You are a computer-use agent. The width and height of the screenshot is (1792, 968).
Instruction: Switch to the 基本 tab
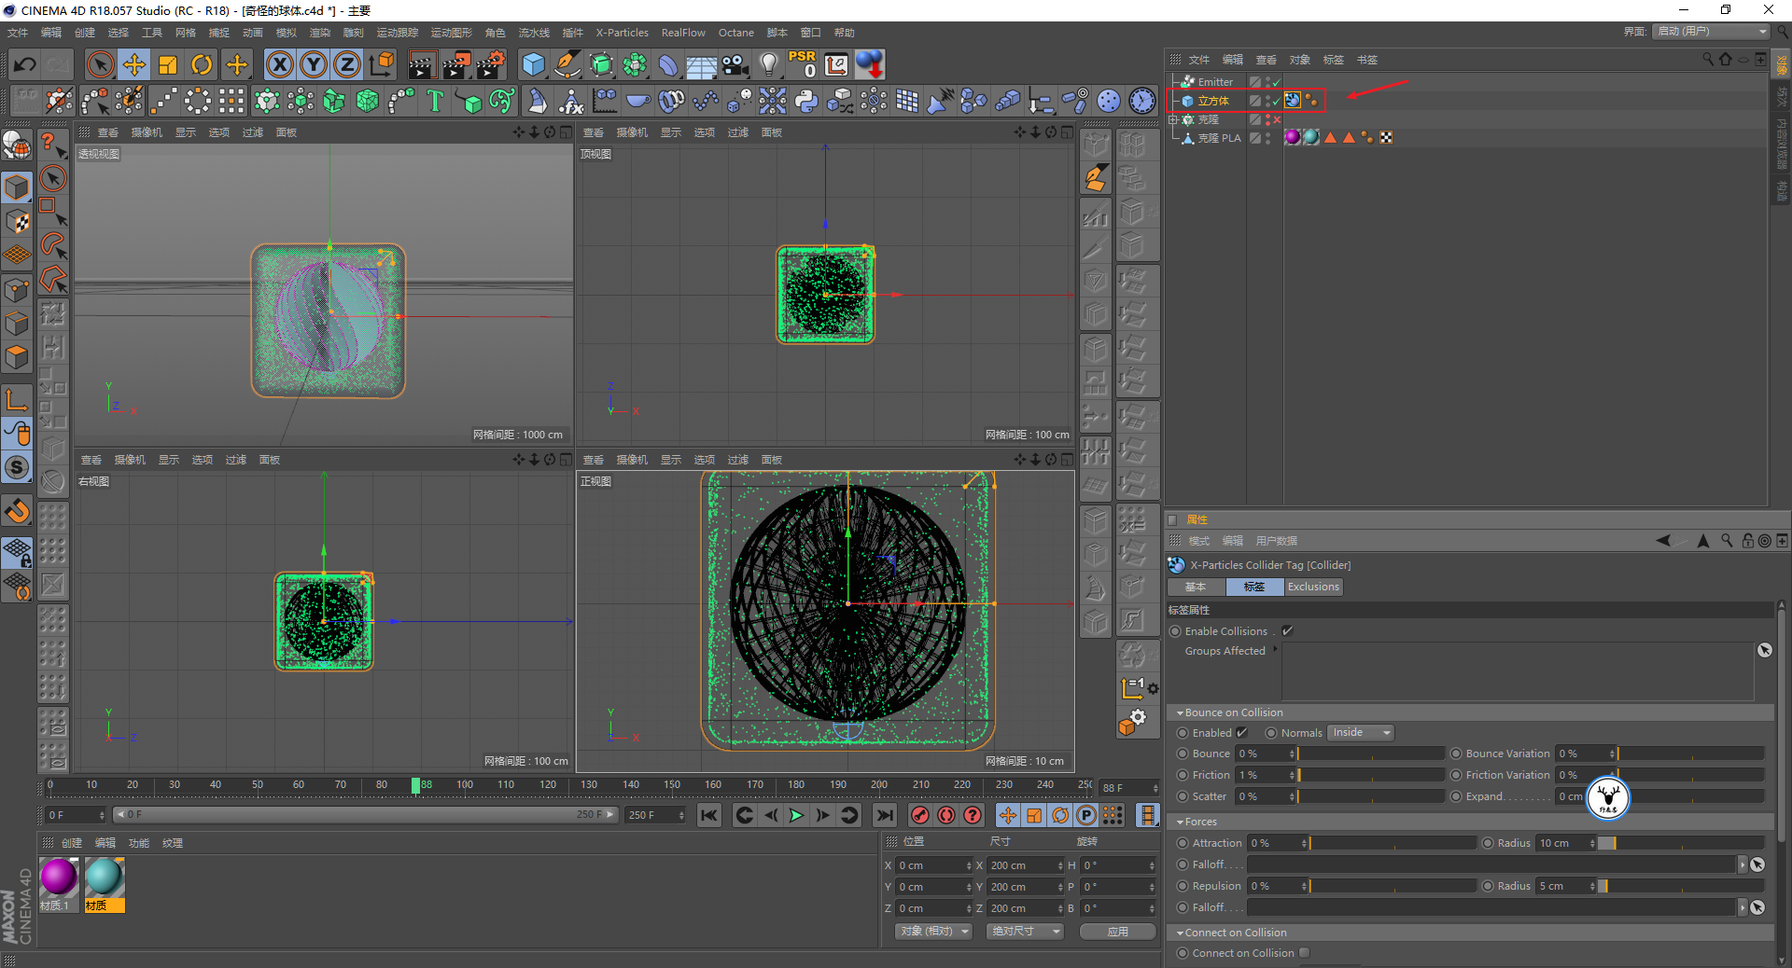(x=1196, y=587)
